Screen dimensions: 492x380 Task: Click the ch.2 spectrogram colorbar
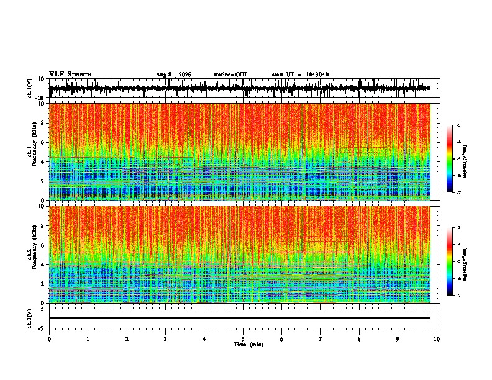click(x=449, y=261)
